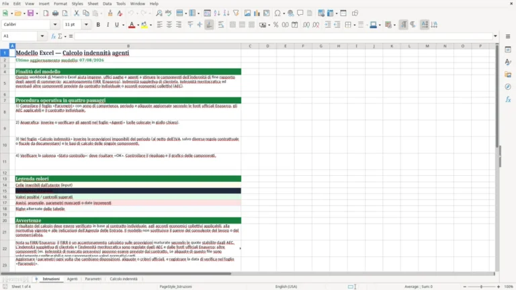Open the sidebar Styles icon
The height and width of the screenshot is (290, 516).
coord(508,62)
